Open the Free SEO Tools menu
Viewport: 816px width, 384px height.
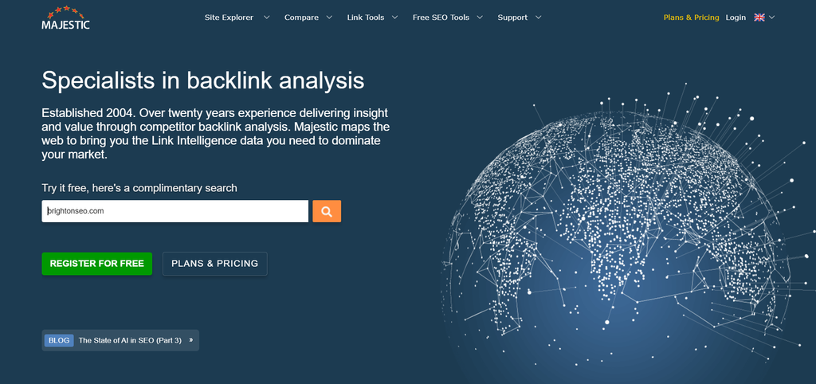(441, 18)
